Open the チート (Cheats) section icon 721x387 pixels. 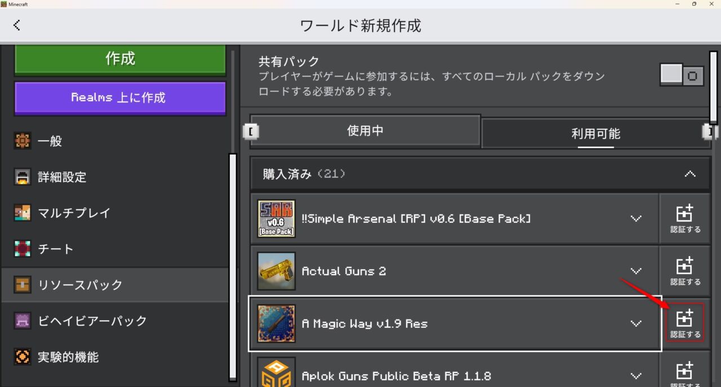coord(23,249)
